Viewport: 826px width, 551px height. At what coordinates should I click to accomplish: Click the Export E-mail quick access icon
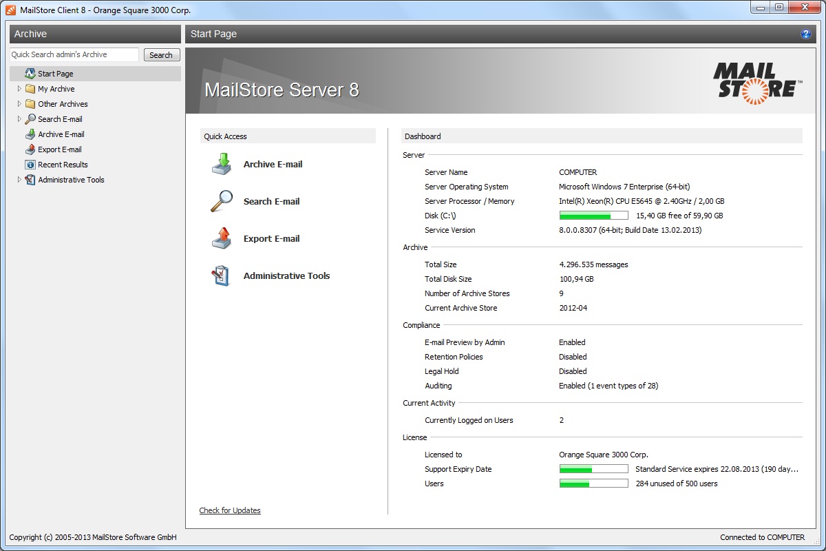222,238
